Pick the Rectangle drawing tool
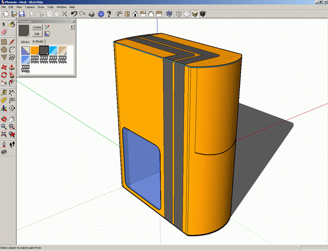 pos(4,41)
